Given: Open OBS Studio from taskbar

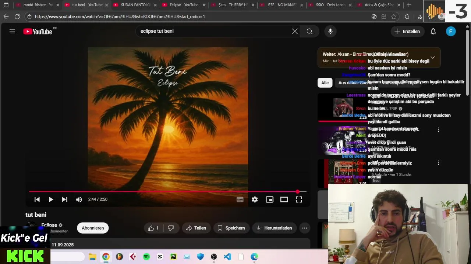Looking at the screenshot, I should tap(214, 257).
